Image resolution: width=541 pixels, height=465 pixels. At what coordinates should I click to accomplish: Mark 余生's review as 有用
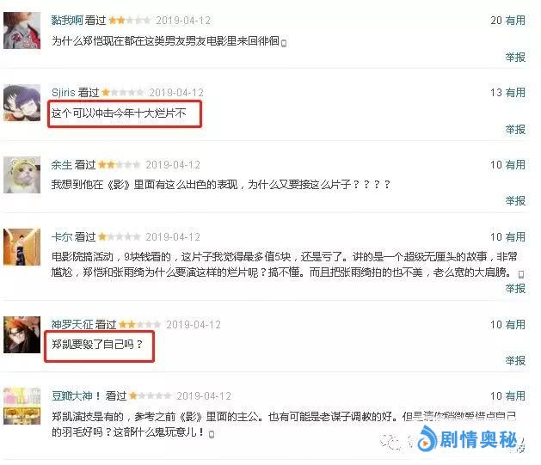point(515,165)
